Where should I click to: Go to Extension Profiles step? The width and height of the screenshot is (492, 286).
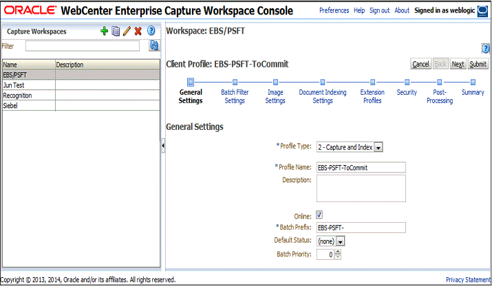coord(372,96)
